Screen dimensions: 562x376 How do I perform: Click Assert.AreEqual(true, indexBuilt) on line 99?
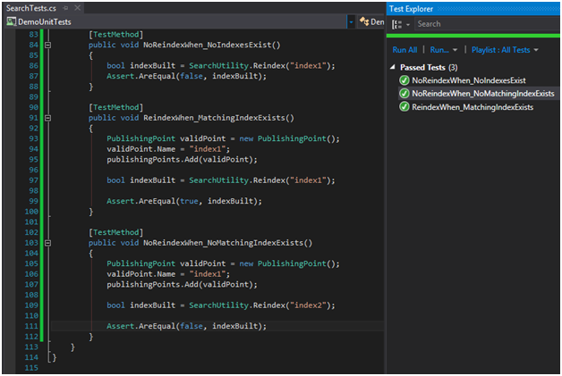pyautogui.click(x=183, y=201)
